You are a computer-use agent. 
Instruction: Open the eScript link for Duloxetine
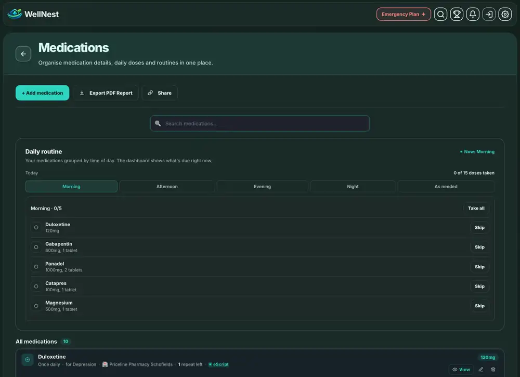pos(218,365)
